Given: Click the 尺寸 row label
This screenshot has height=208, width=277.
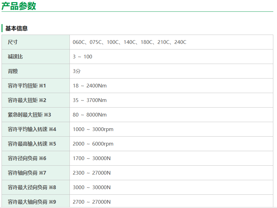Looking at the screenshot, I should [13, 42].
